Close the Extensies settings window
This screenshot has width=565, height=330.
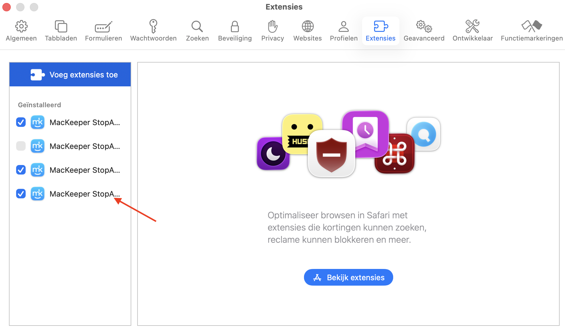point(7,7)
